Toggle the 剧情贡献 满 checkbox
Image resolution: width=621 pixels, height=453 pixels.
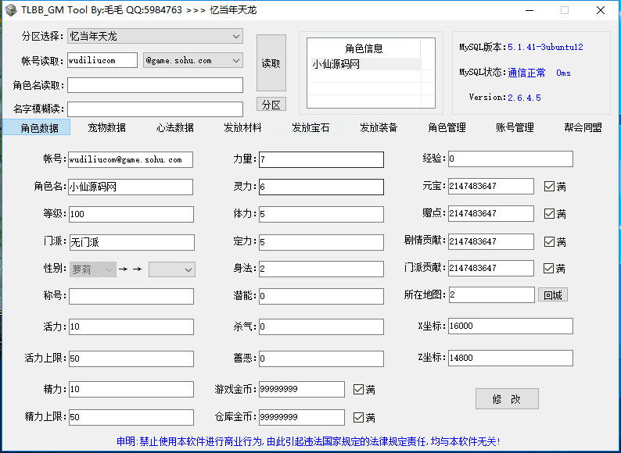click(x=549, y=241)
